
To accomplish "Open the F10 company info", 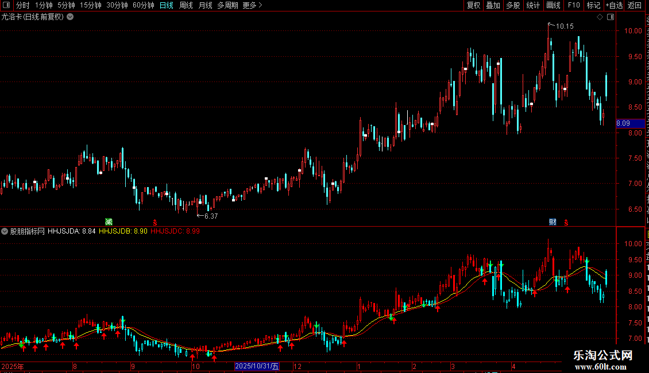I will point(574,5).
